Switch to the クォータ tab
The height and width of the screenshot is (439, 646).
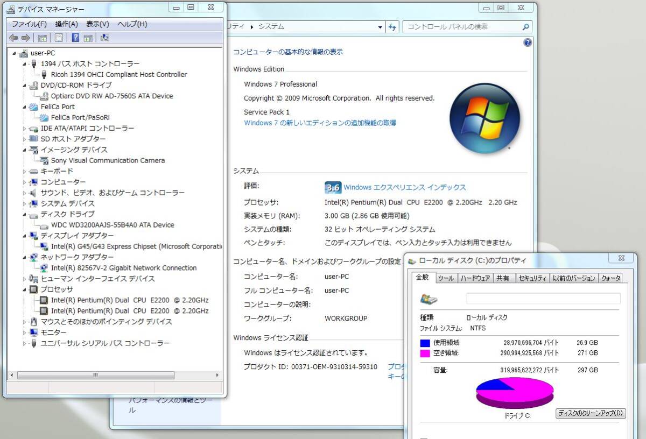(610, 278)
